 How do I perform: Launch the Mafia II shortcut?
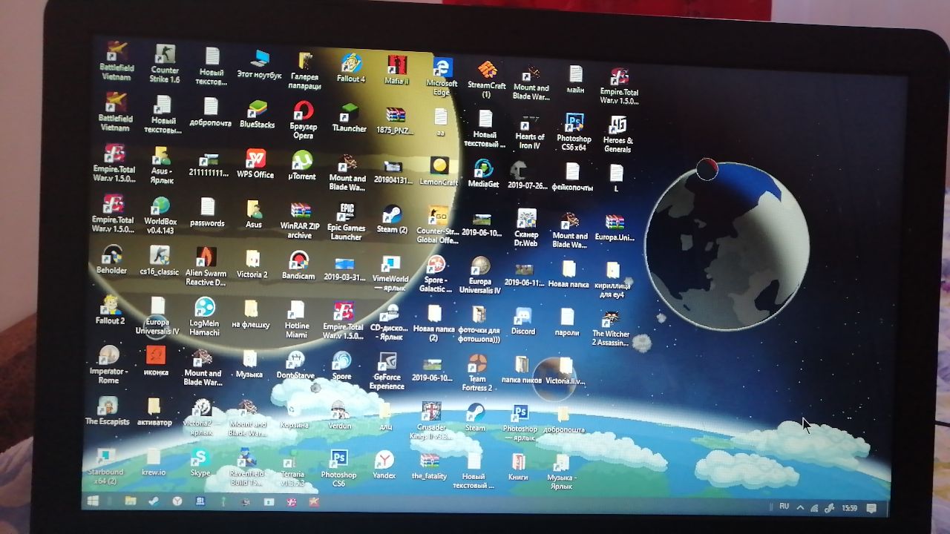[x=397, y=70]
